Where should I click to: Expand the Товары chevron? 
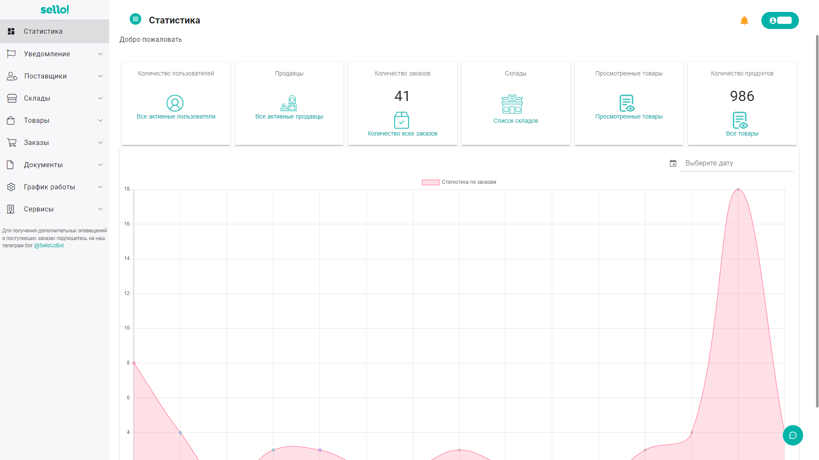(x=100, y=120)
